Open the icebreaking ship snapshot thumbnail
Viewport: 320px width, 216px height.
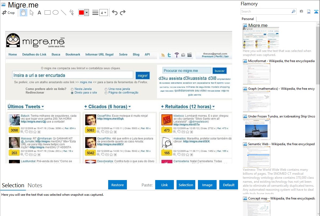coord(256,129)
